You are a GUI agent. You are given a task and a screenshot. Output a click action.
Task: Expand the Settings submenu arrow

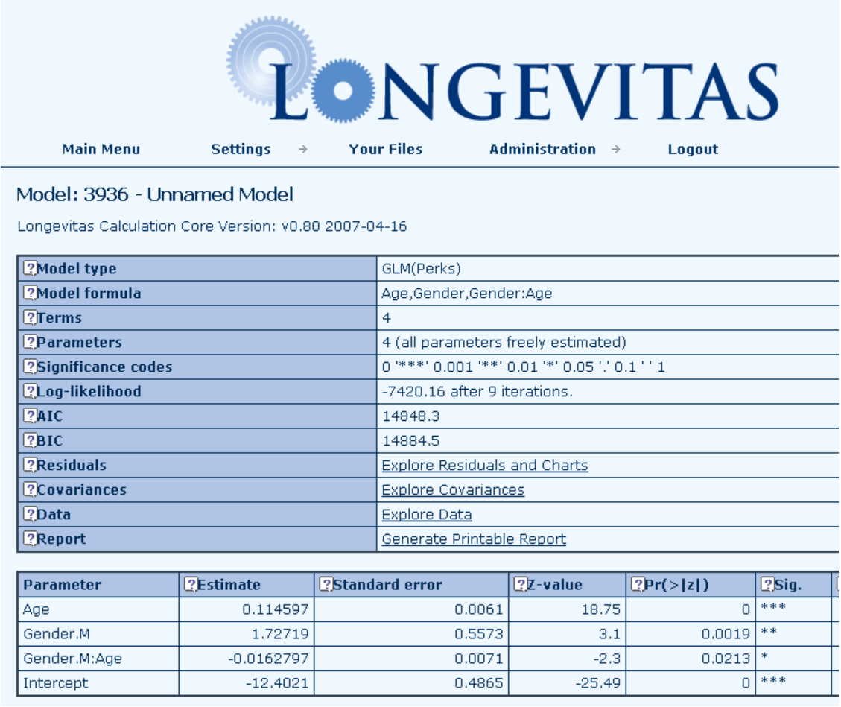pos(303,149)
